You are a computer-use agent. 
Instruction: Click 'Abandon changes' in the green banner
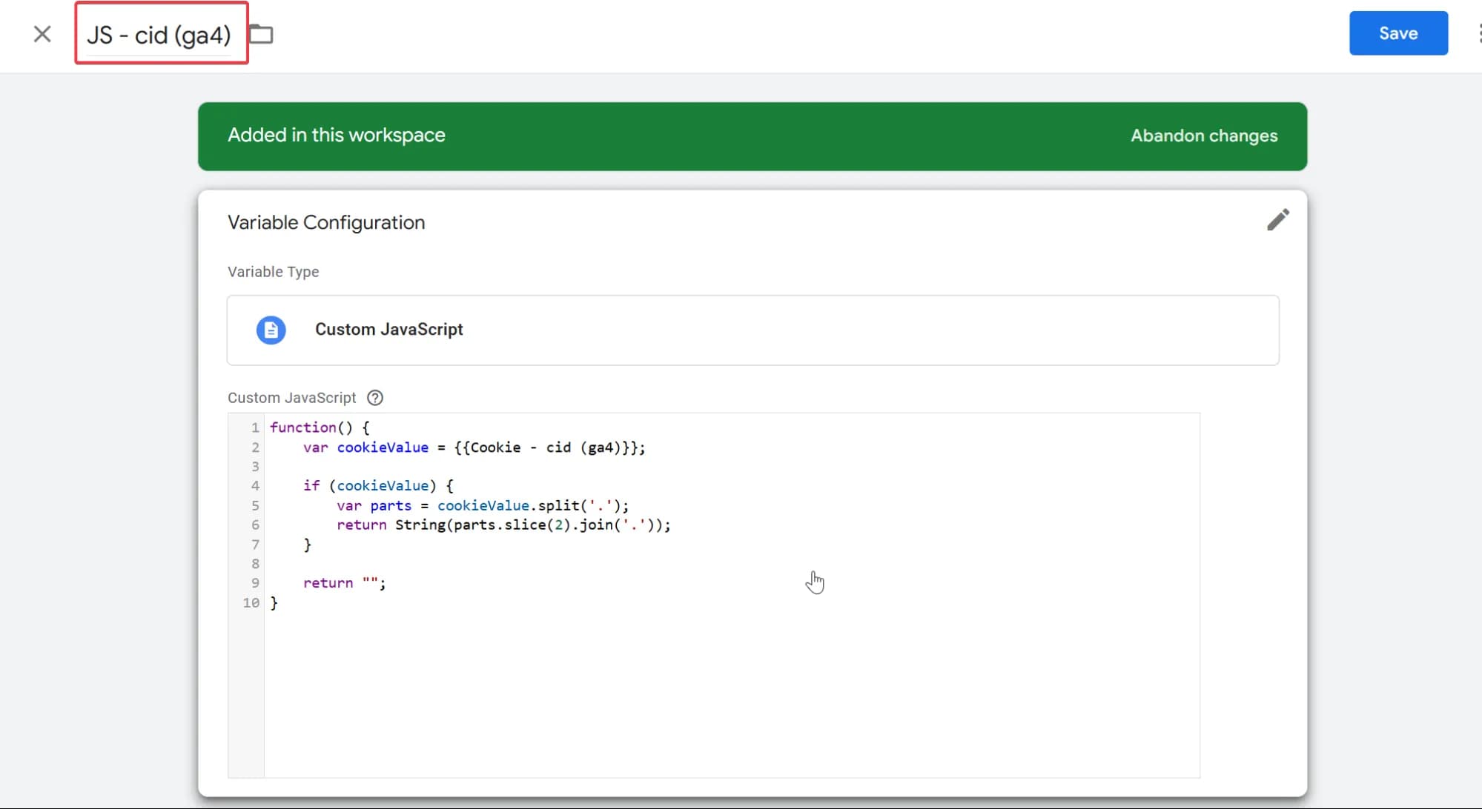[x=1204, y=136]
